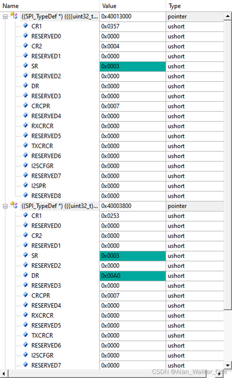Image resolution: width=232 pixels, height=378 pixels.
Task: Click the vertical scrollbar down arrow
Action: pyautogui.click(x=228, y=365)
